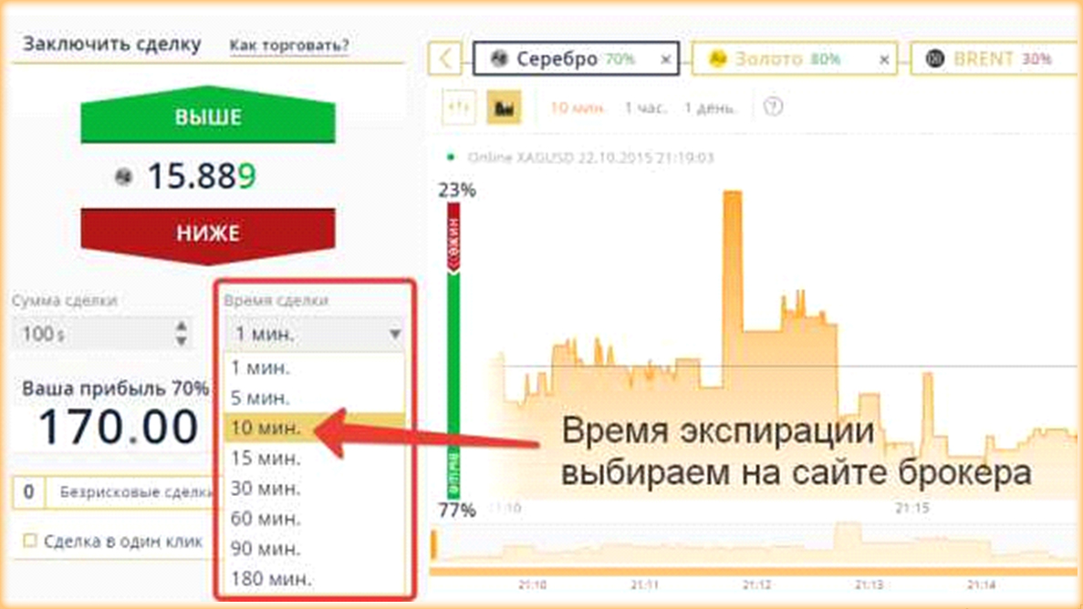Image resolution: width=1083 pixels, height=609 pixels.
Task: Set chart timeframe to 1 час.
Action: [x=645, y=108]
